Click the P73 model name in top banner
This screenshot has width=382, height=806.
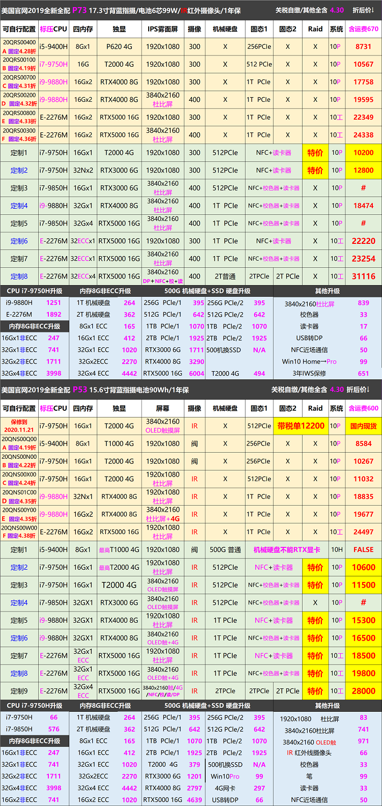click(x=79, y=10)
